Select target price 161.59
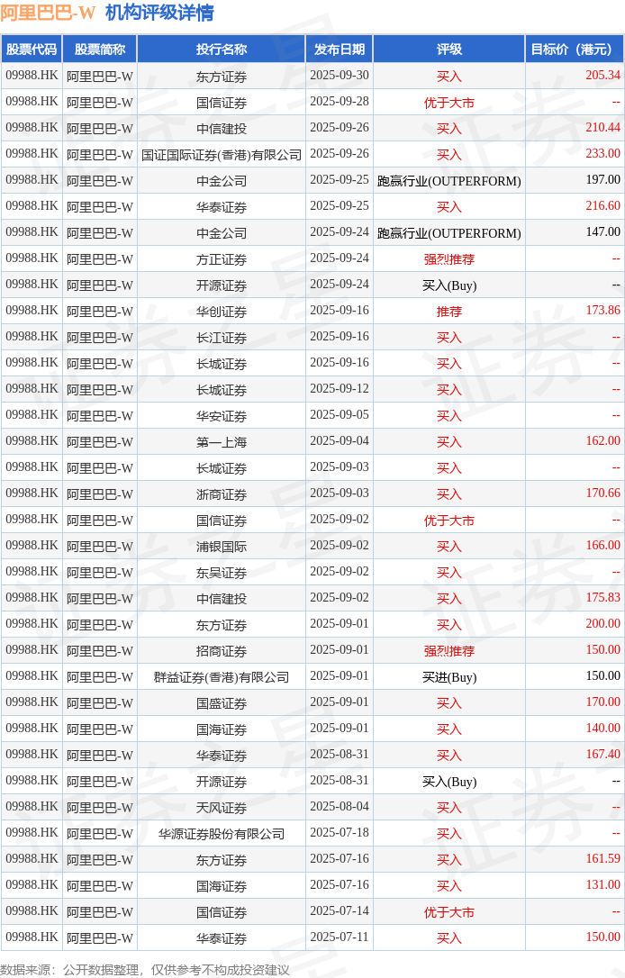 [x=602, y=859]
